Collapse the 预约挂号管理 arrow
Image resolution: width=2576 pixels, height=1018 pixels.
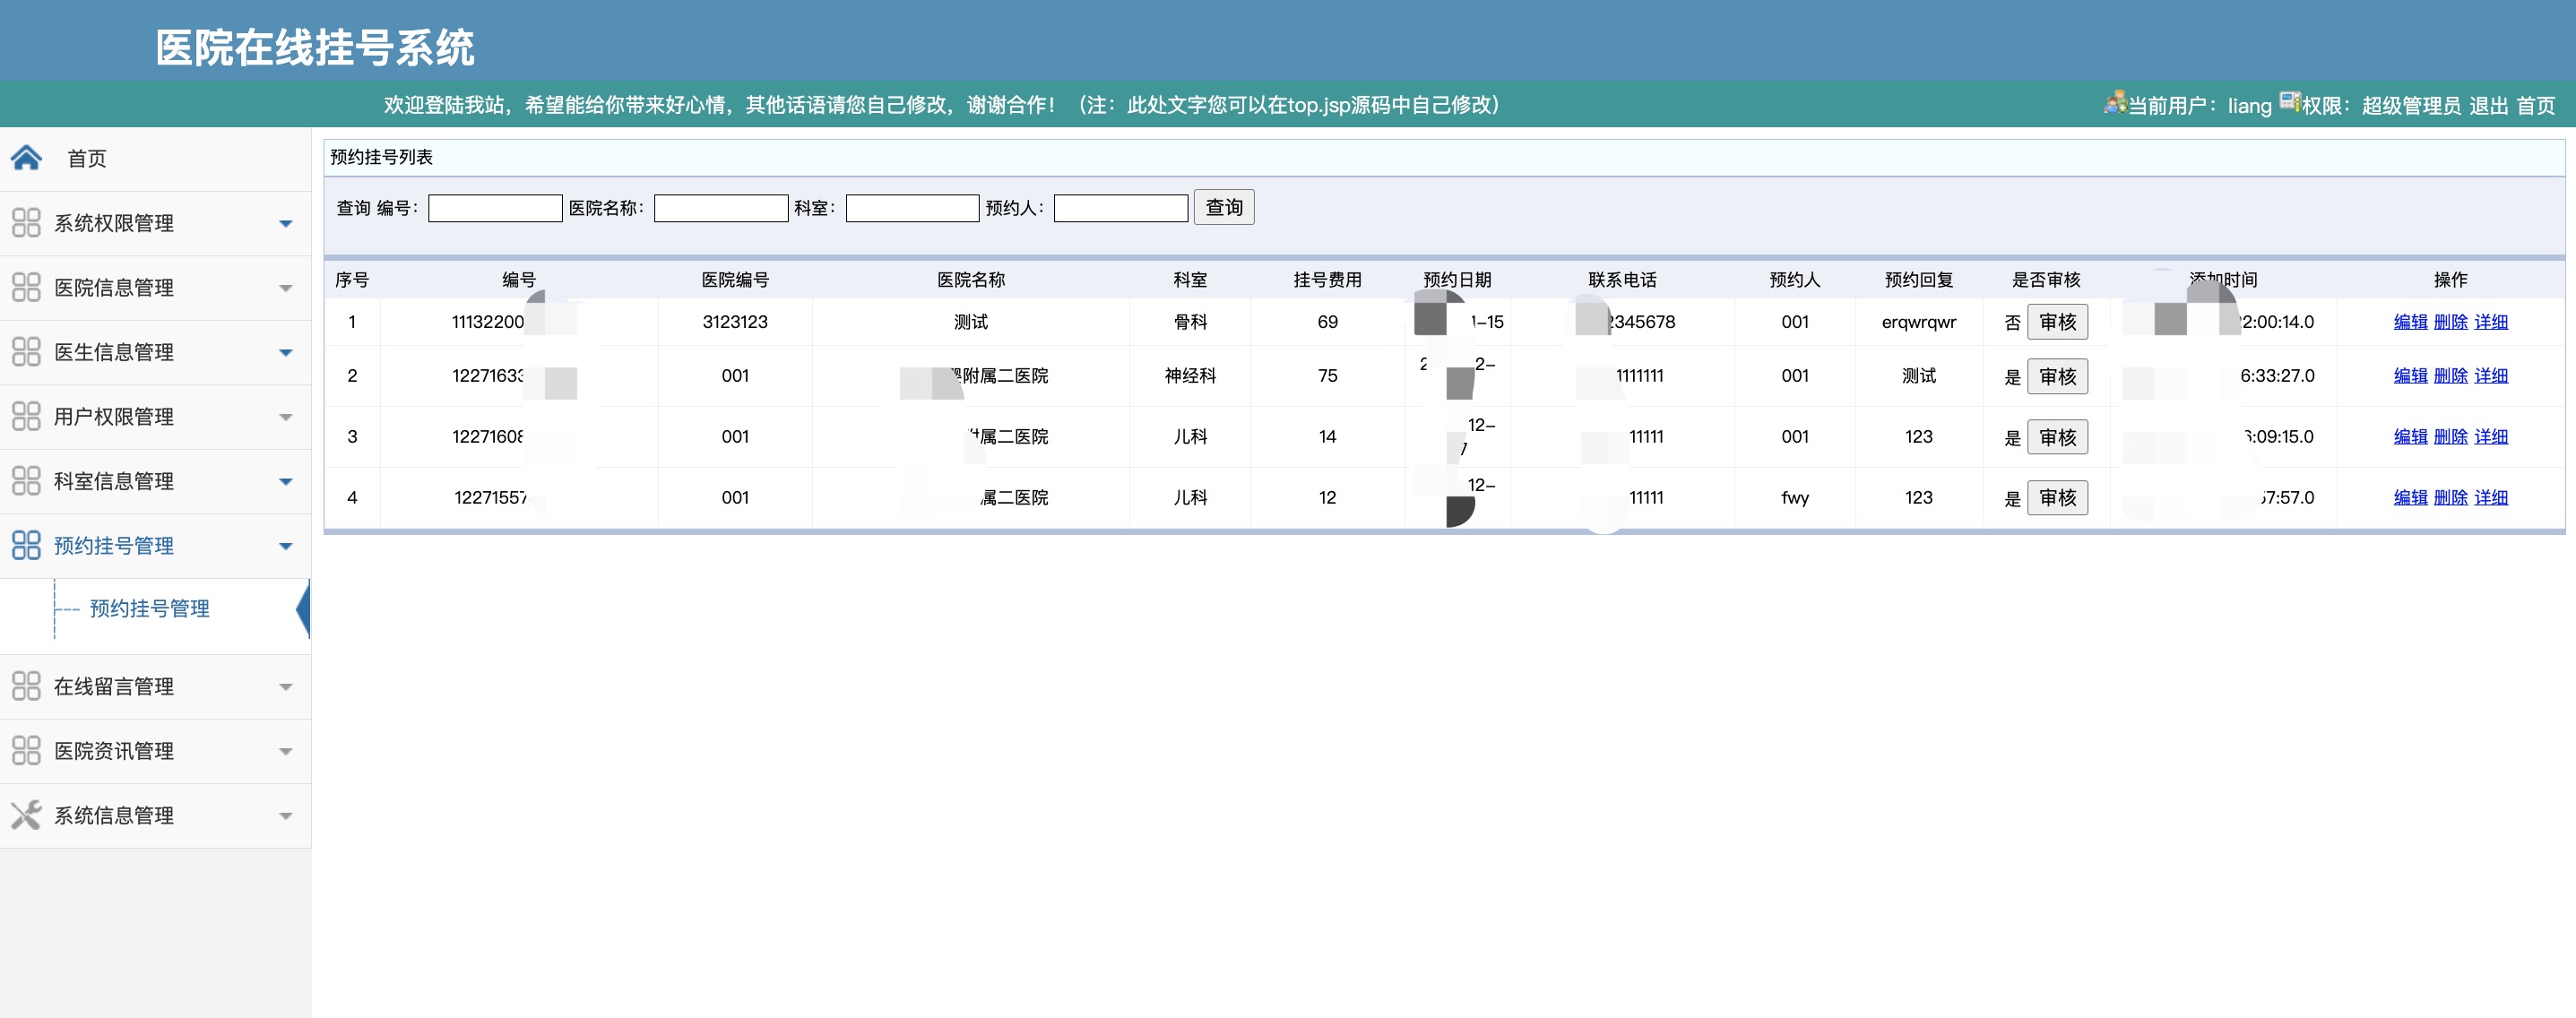286,546
